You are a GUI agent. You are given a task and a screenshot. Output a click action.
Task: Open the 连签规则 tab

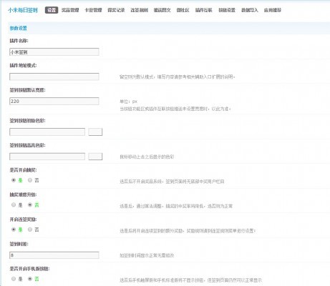[x=139, y=10]
